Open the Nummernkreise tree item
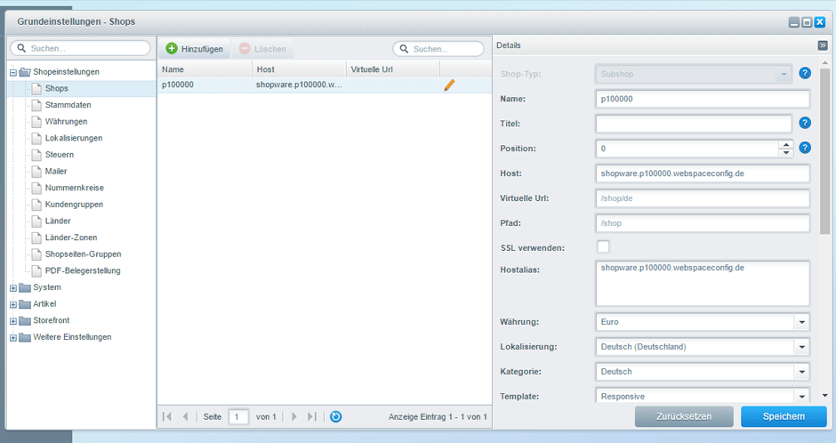This screenshot has width=836, height=443. (x=74, y=188)
